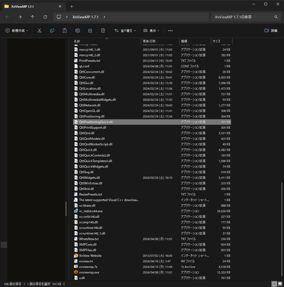Open the 表示 view dropdown
The image size is (284, 287).
(151, 31)
